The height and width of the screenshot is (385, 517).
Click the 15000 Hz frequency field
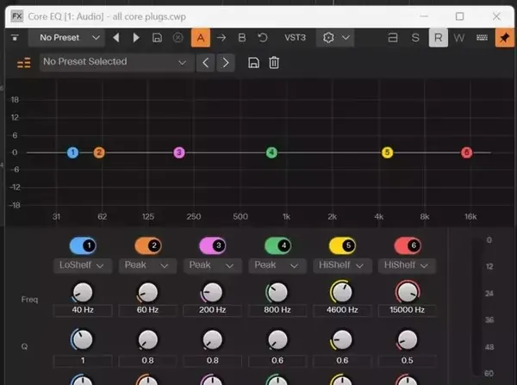[x=408, y=310]
